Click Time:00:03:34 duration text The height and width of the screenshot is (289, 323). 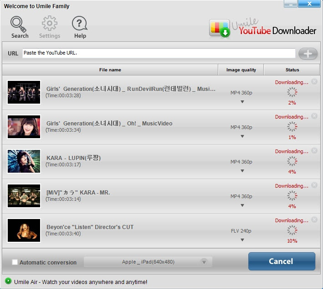tap(63, 130)
